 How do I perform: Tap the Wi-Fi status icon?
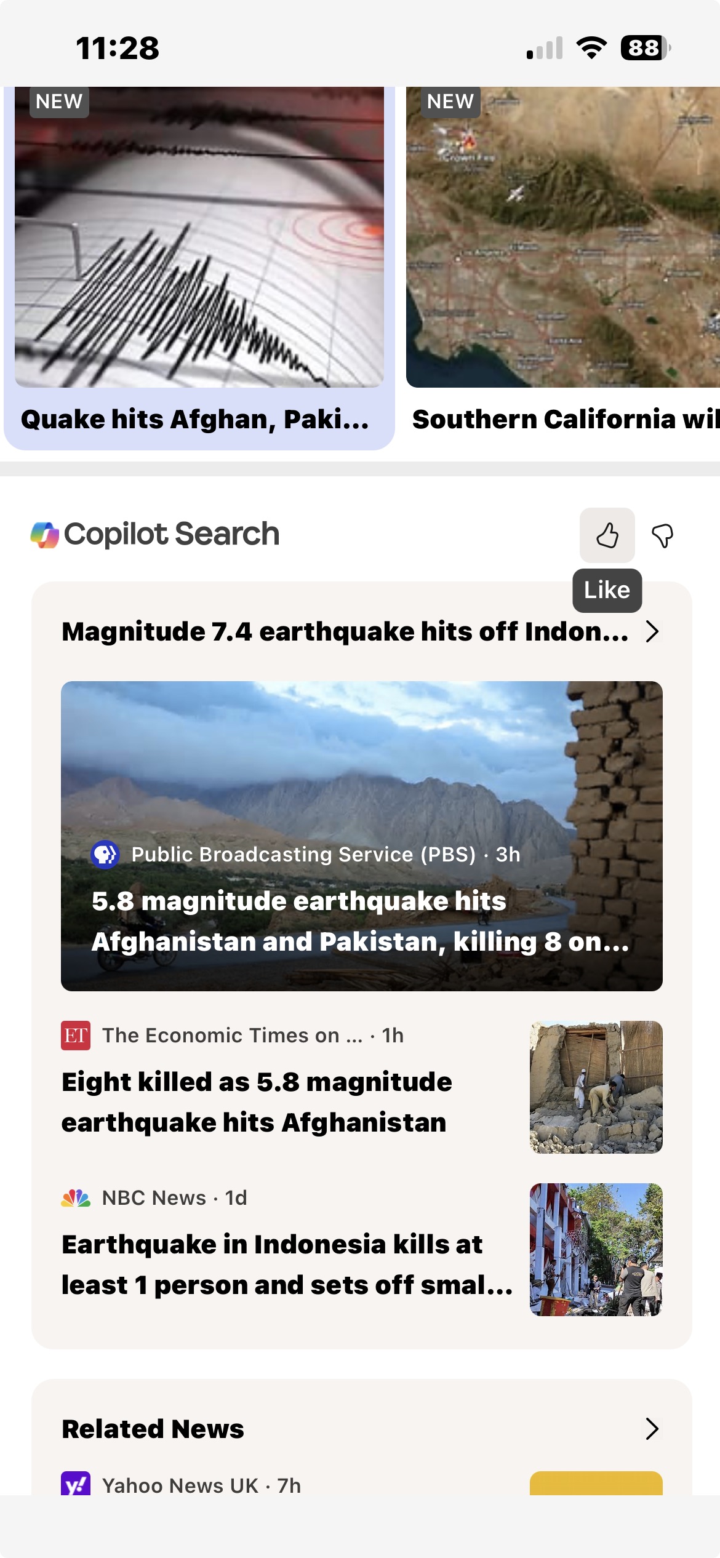591,48
